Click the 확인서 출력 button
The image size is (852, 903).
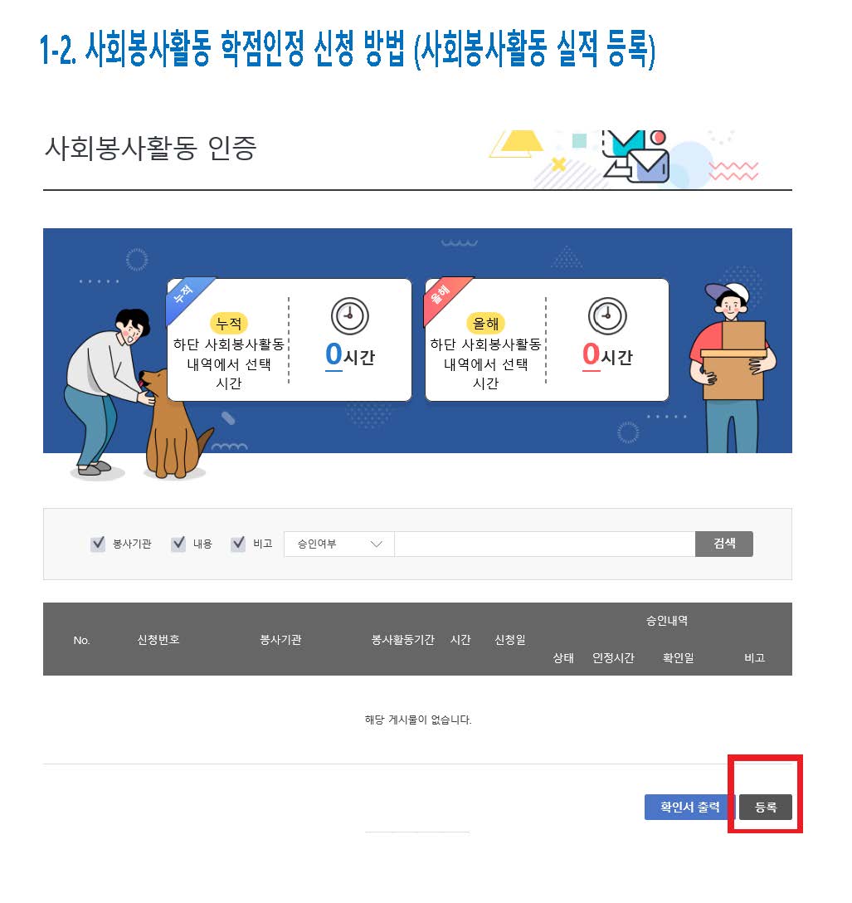pyautogui.click(x=689, y=807)
